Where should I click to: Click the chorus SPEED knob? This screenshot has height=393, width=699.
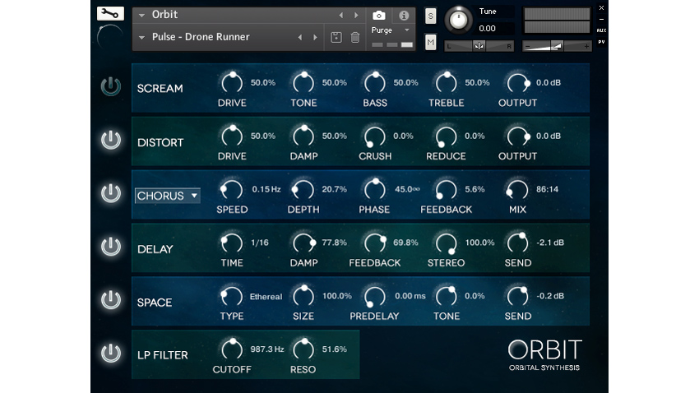(232, 190)
